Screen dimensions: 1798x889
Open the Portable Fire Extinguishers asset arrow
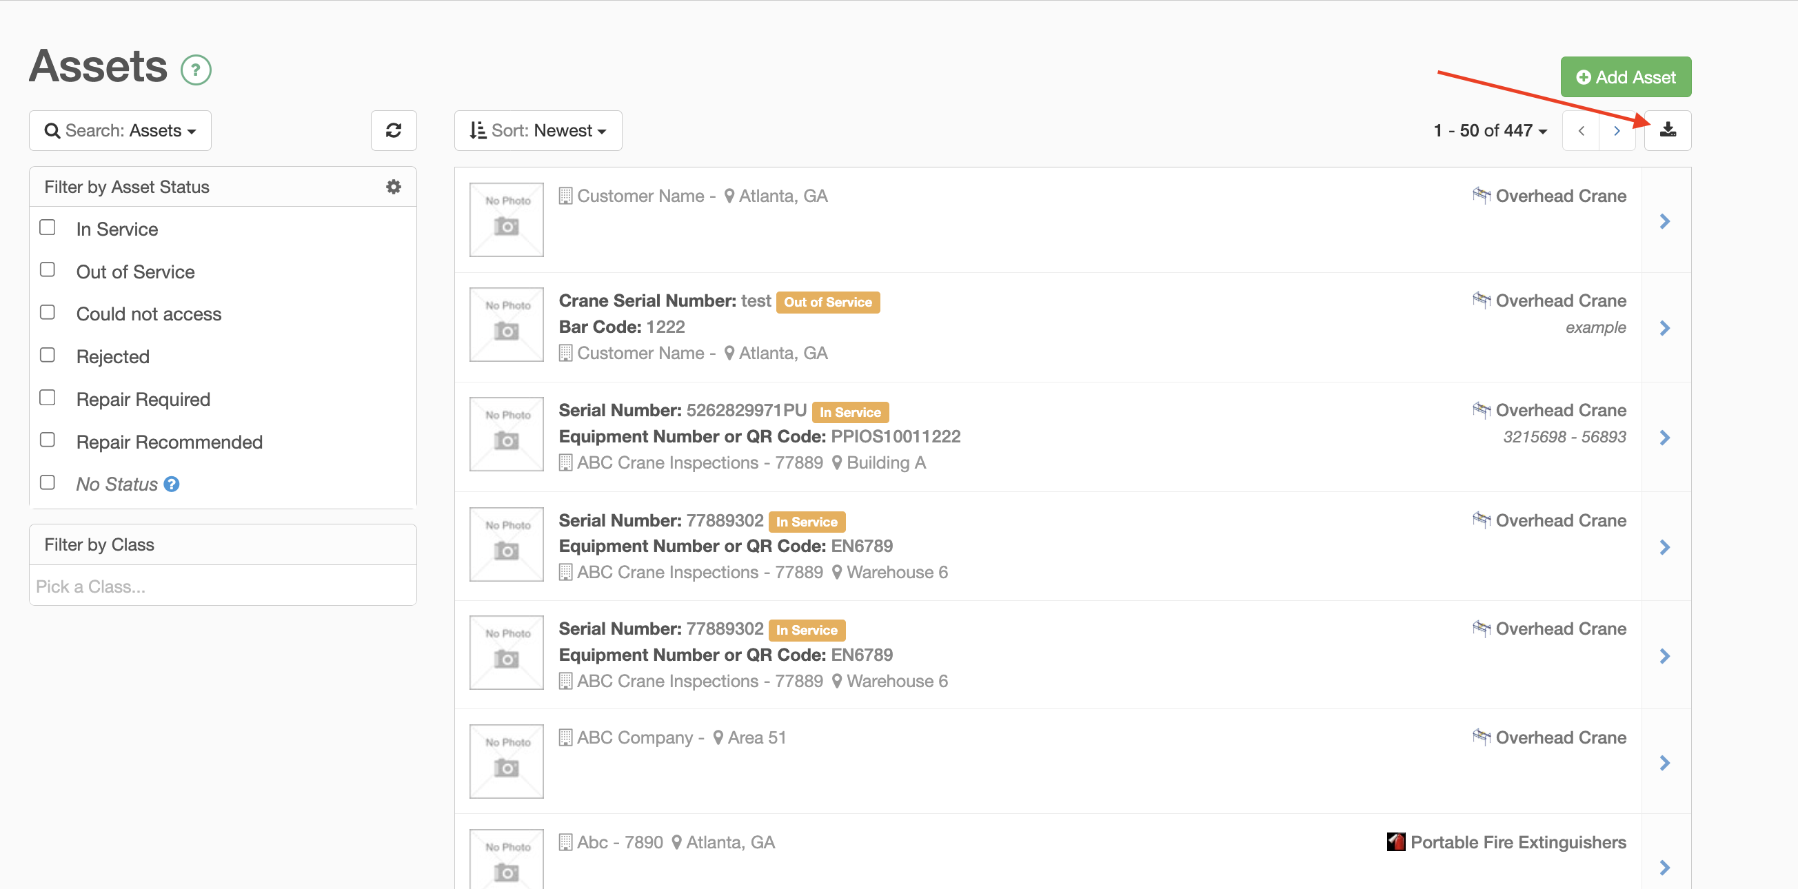coord(1665,868)
